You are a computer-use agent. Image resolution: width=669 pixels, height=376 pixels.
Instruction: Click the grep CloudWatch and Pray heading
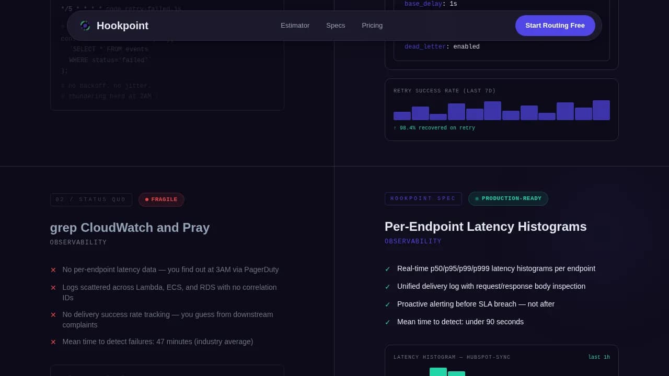pos(130,228)
